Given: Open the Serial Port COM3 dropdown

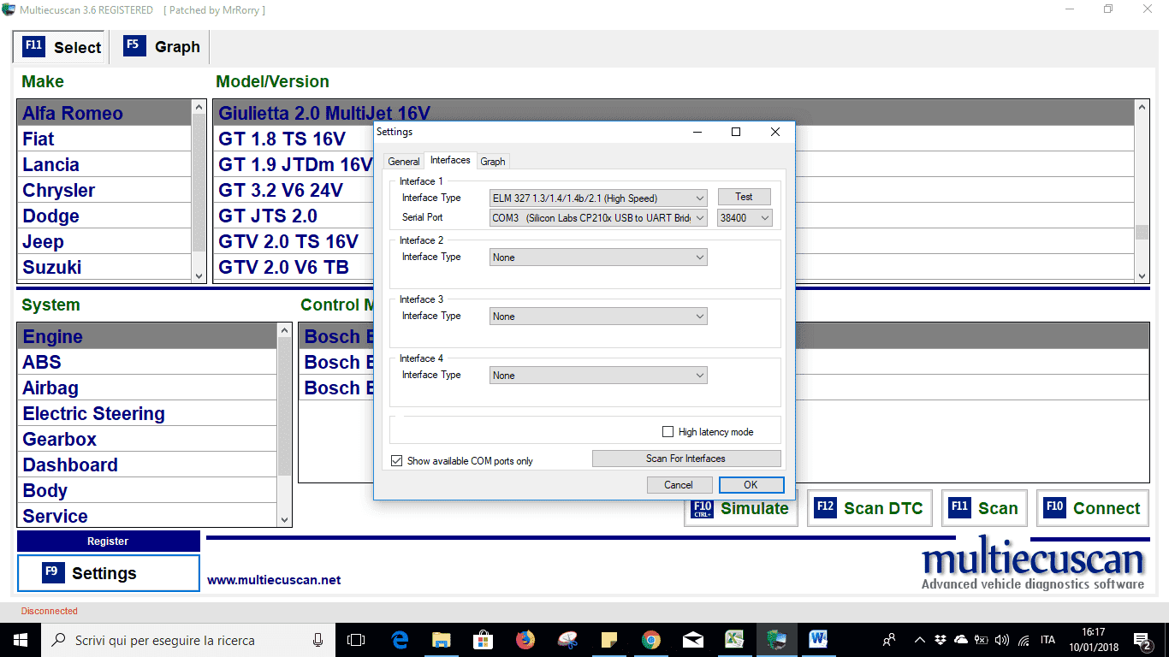Looking at the screenshot, I should click(x=598, y=218).
